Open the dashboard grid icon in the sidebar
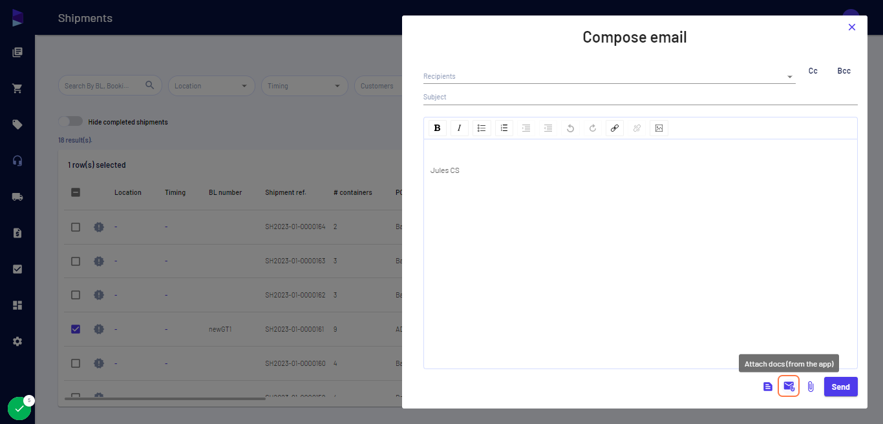 pyautogui.click(x=17, y=305)
